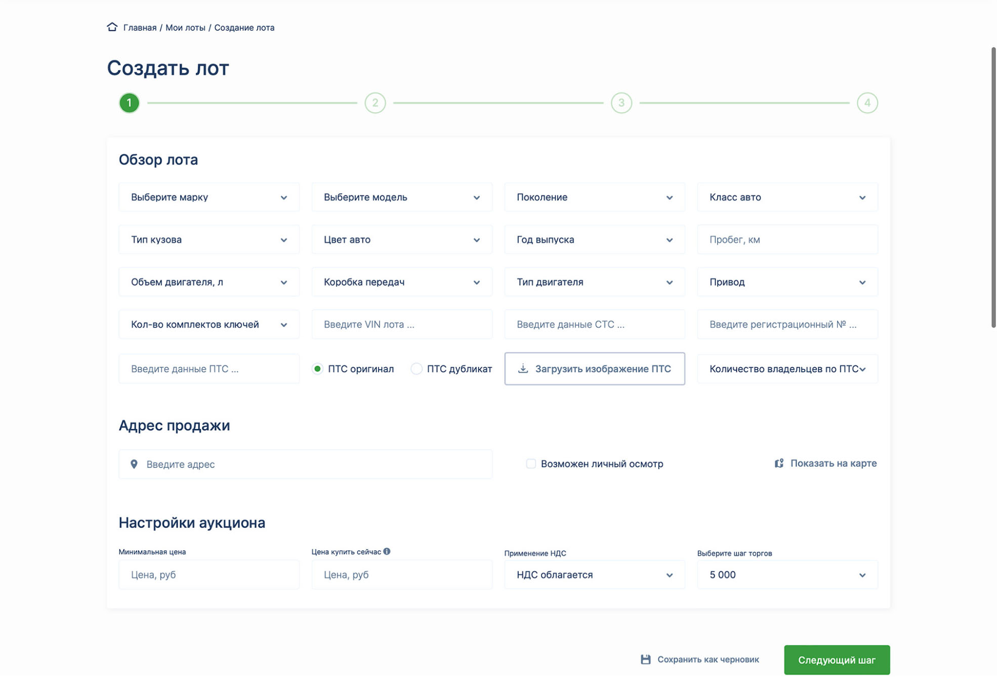Expand the Поколение dropdown

[x=595, y=197]
